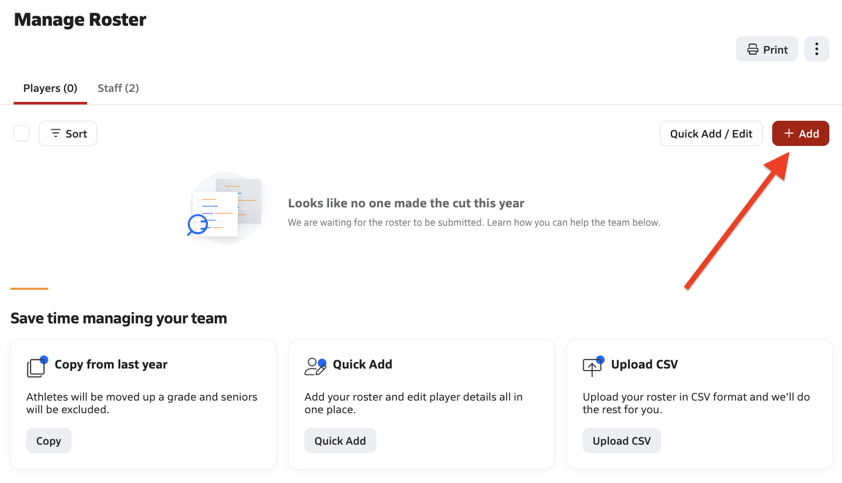Click the printer icon on the Print button
The width and height of the screenshot is (842, 483).
pyautogui.click(x=752, y=49)
